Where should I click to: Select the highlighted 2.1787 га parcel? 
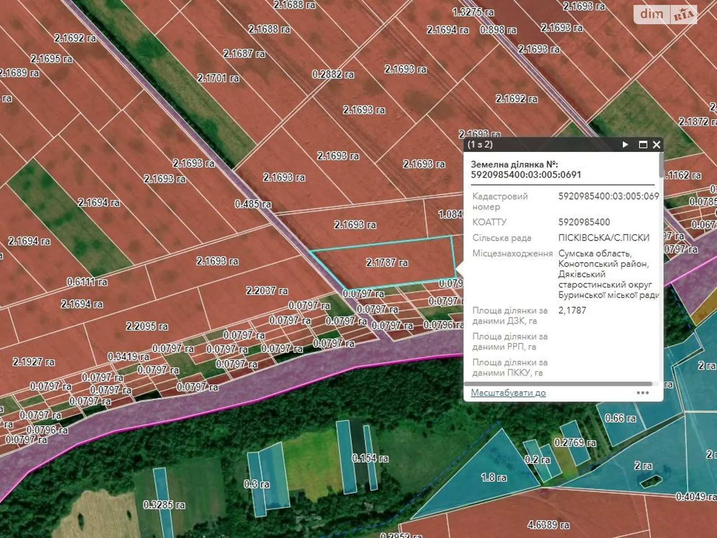click(387, 263)
